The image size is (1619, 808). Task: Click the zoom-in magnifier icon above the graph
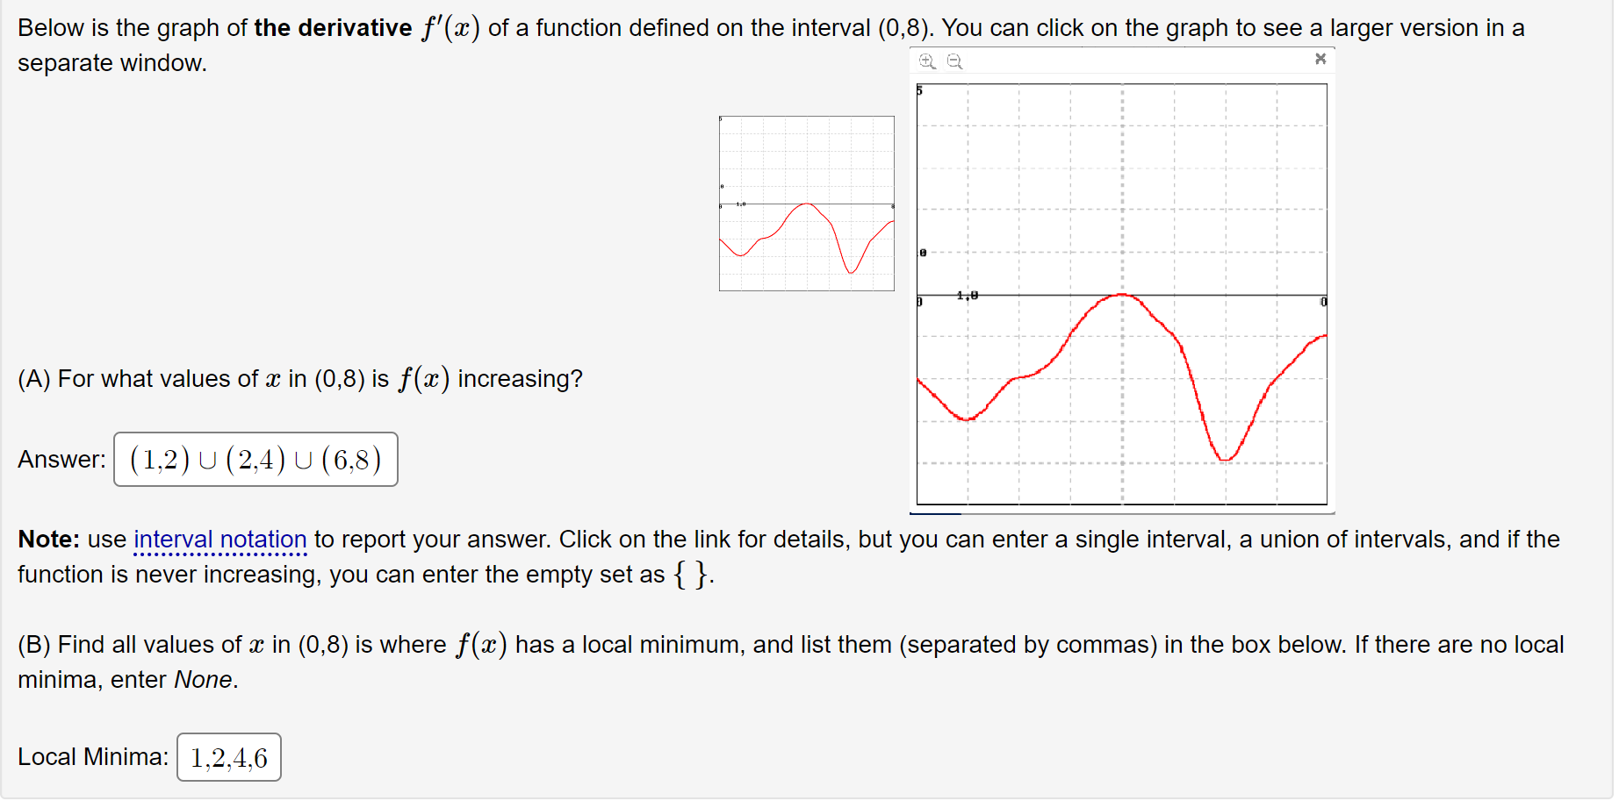tap(926, 61)
